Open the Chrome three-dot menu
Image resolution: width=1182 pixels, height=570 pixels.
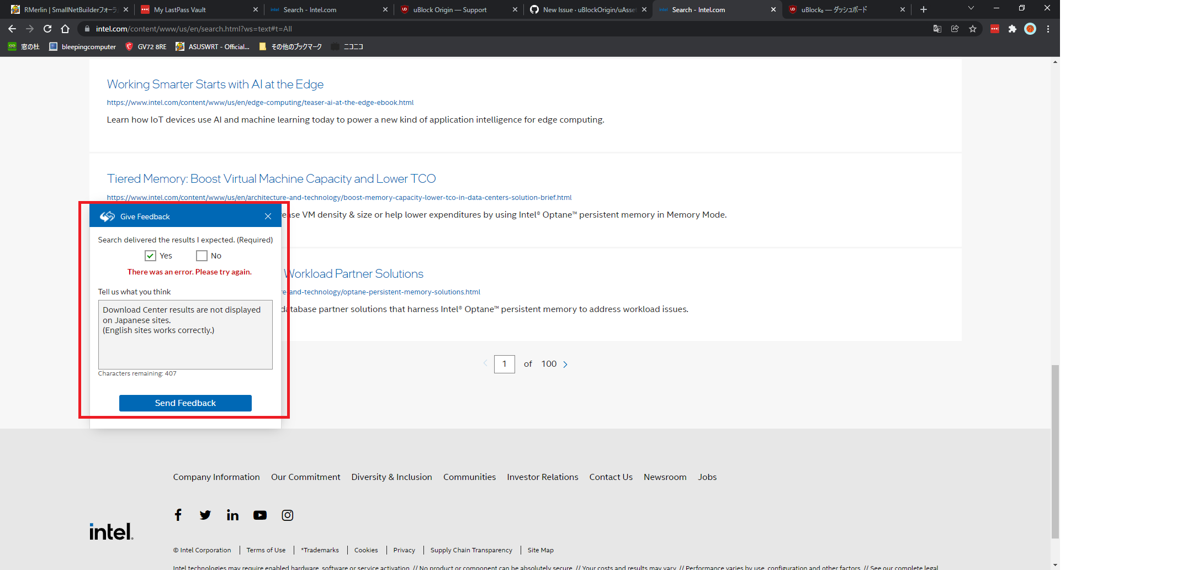pos(1048,29)
